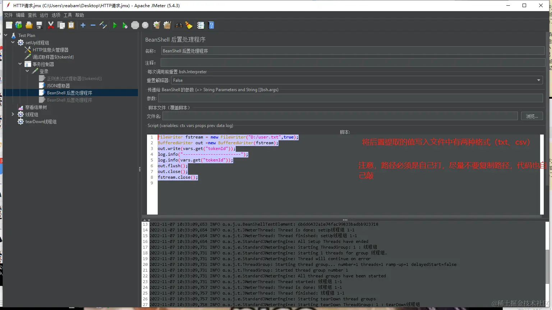The height and width of the screenshot is (310, 552).
Task: Select the Test Plan node
Action: point(27,36)
